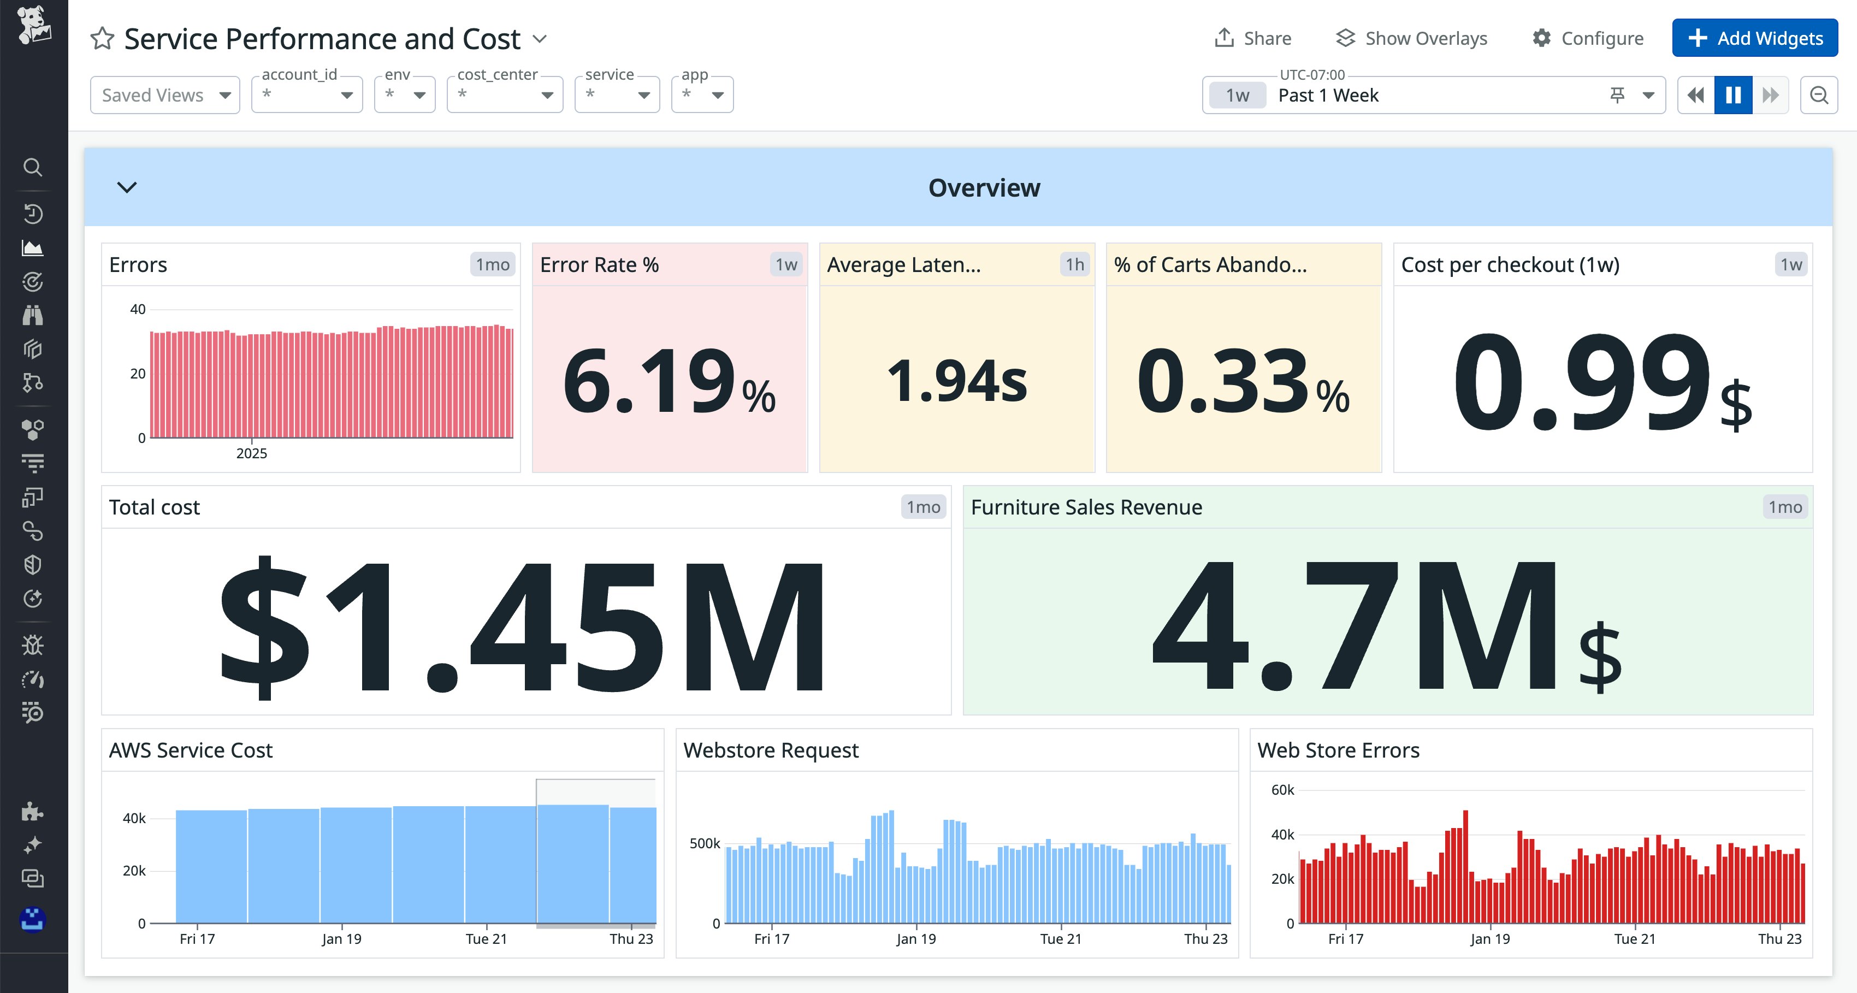Click the Share button

tap(1253, 38)
